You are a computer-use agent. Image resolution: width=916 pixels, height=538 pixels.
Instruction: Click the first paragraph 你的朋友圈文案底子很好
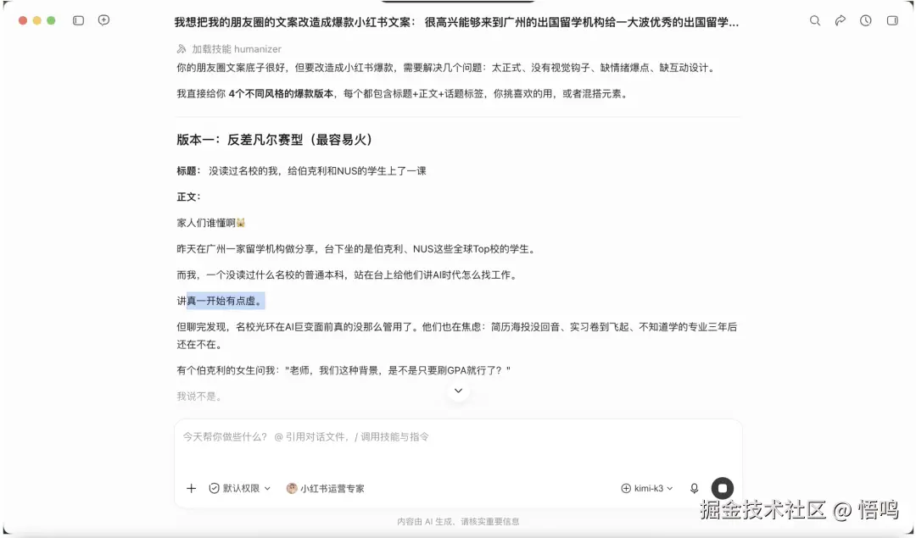coord(446,68)
